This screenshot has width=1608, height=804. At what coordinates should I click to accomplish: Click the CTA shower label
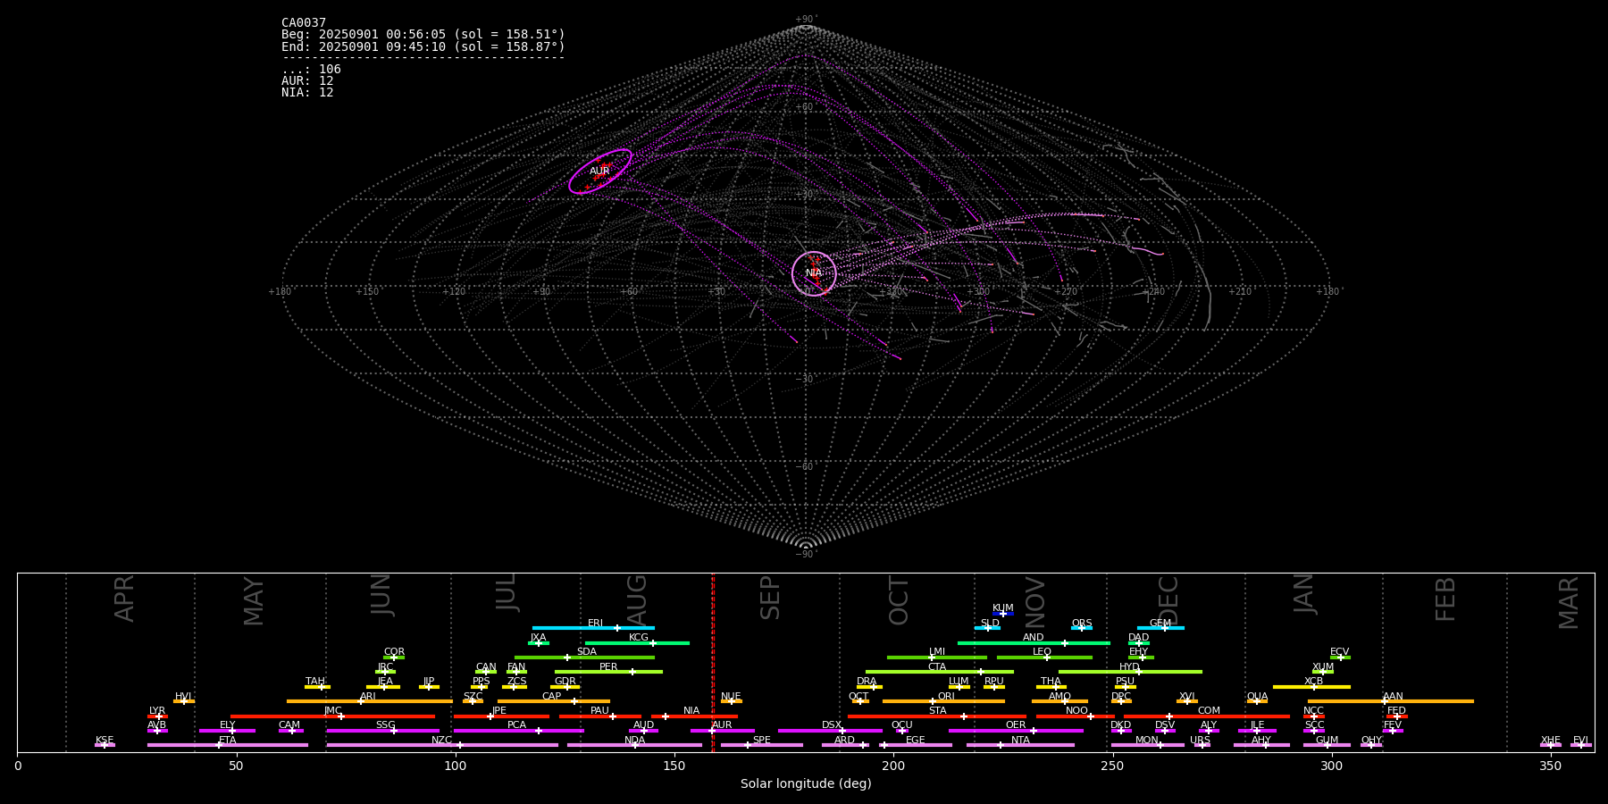click(x=937, y=667)
